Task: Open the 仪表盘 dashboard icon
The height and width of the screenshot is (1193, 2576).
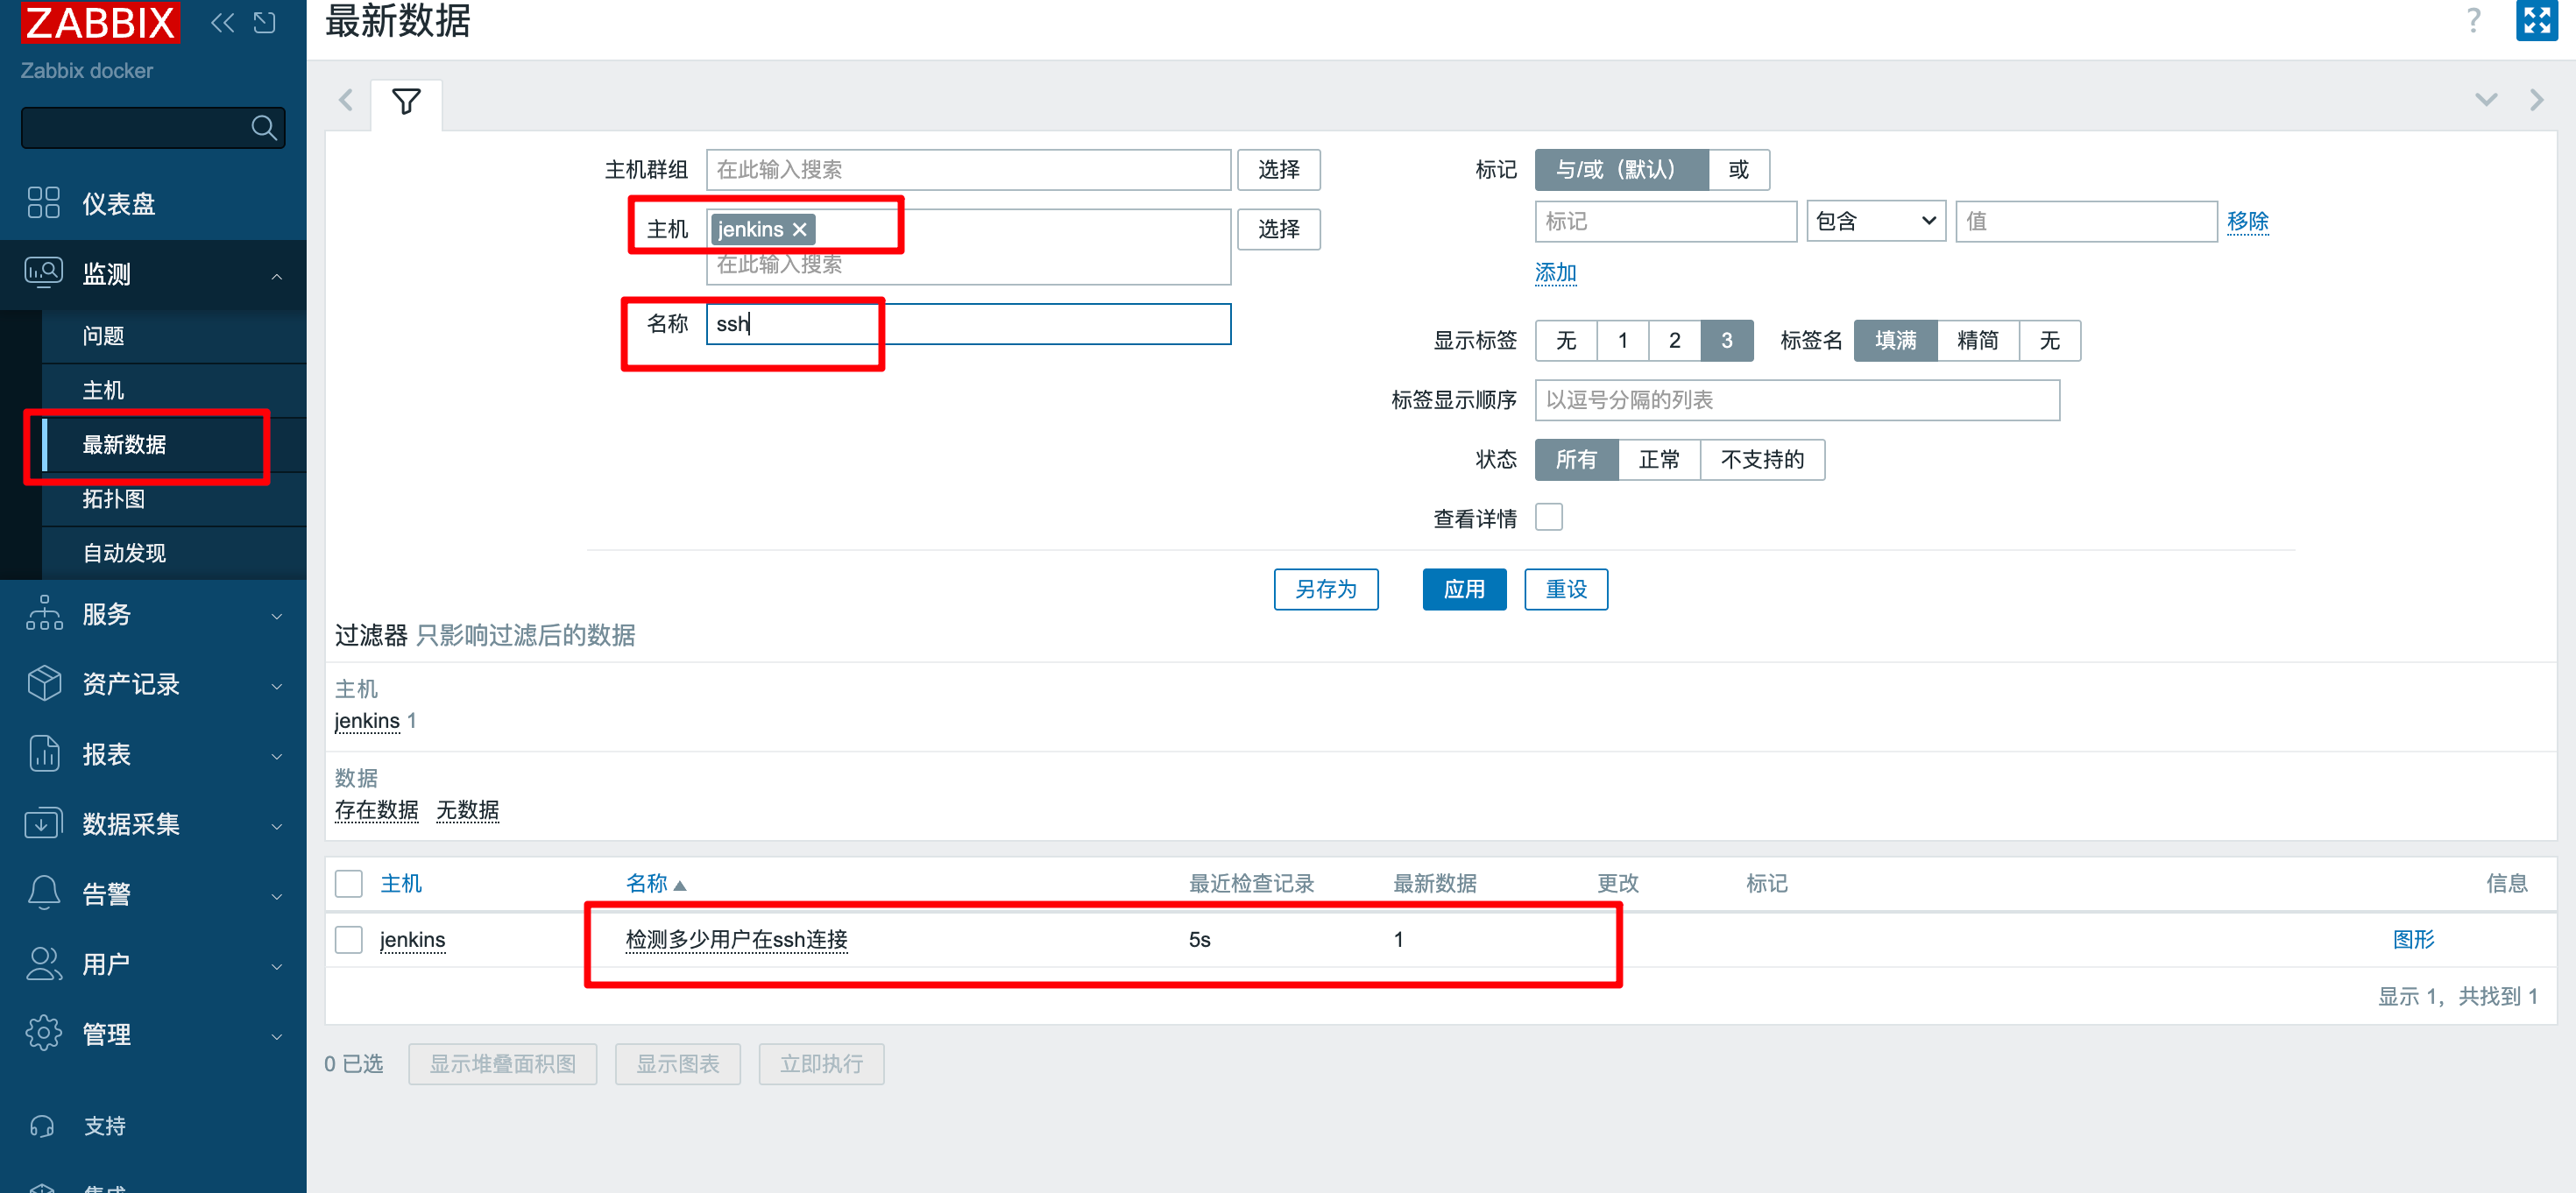Action: pyautogui.click(x=43, y=203)
